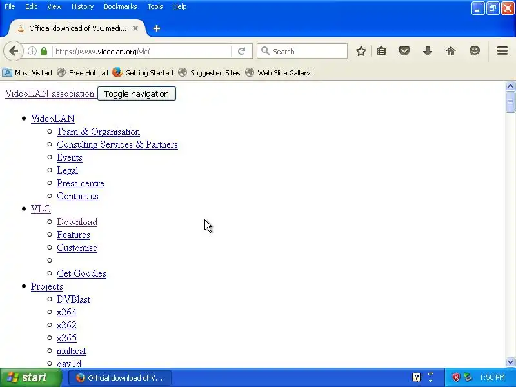Screen dimensions: 516x387
Task: Open the Get Goodies link
Action: (x=81, y=273)
